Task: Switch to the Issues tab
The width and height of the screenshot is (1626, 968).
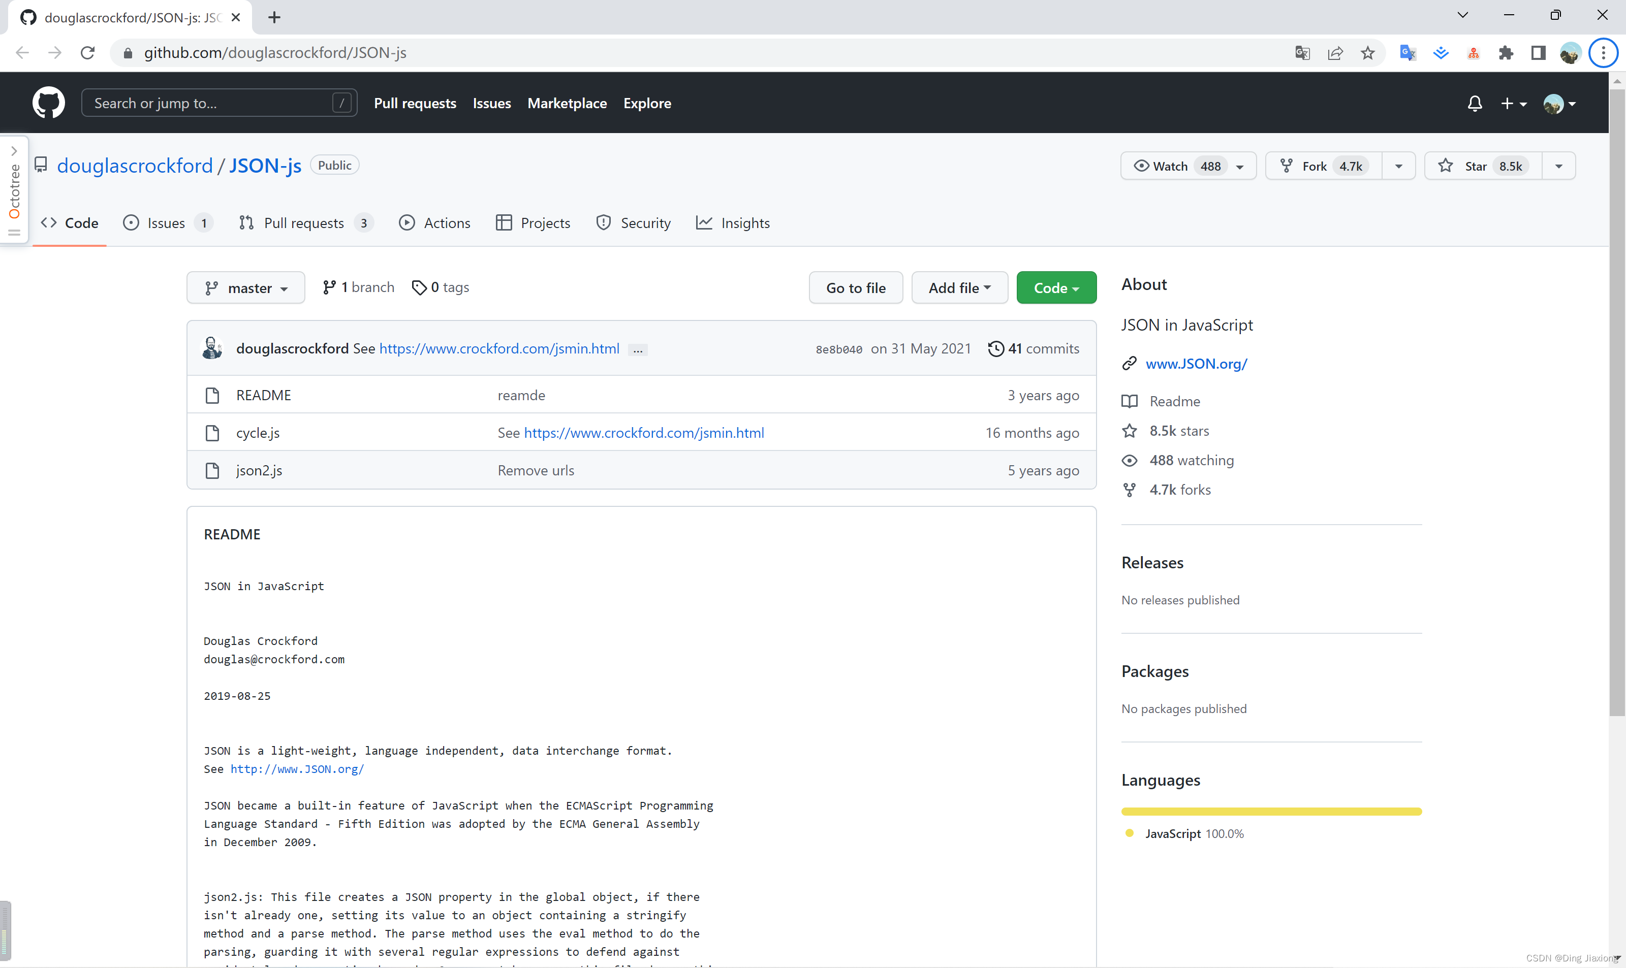Action: [x=167, y=223]
